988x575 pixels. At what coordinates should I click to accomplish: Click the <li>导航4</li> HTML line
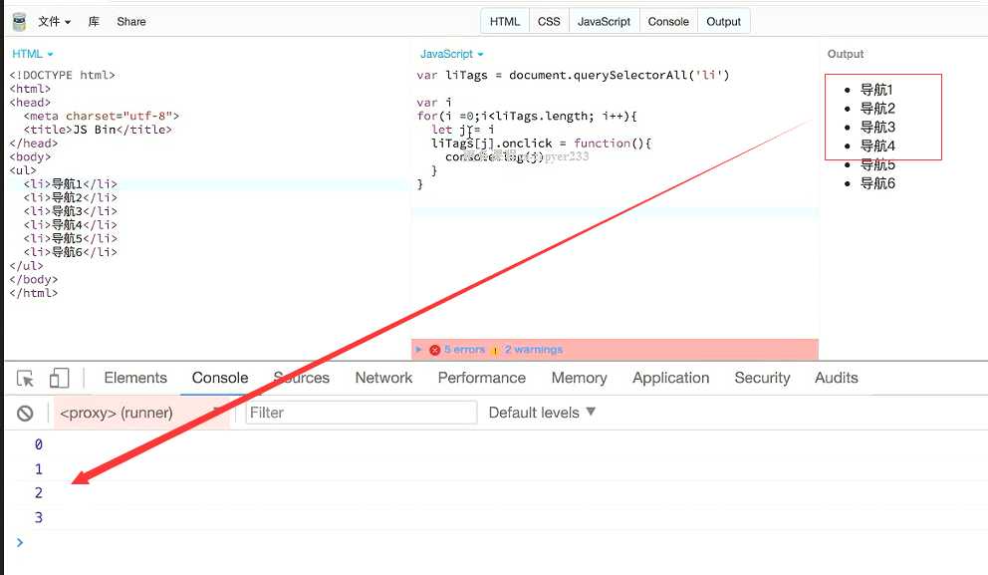(x=71, y=225)
